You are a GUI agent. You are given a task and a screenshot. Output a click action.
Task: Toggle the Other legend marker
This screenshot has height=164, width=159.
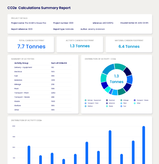click(135, 103)
